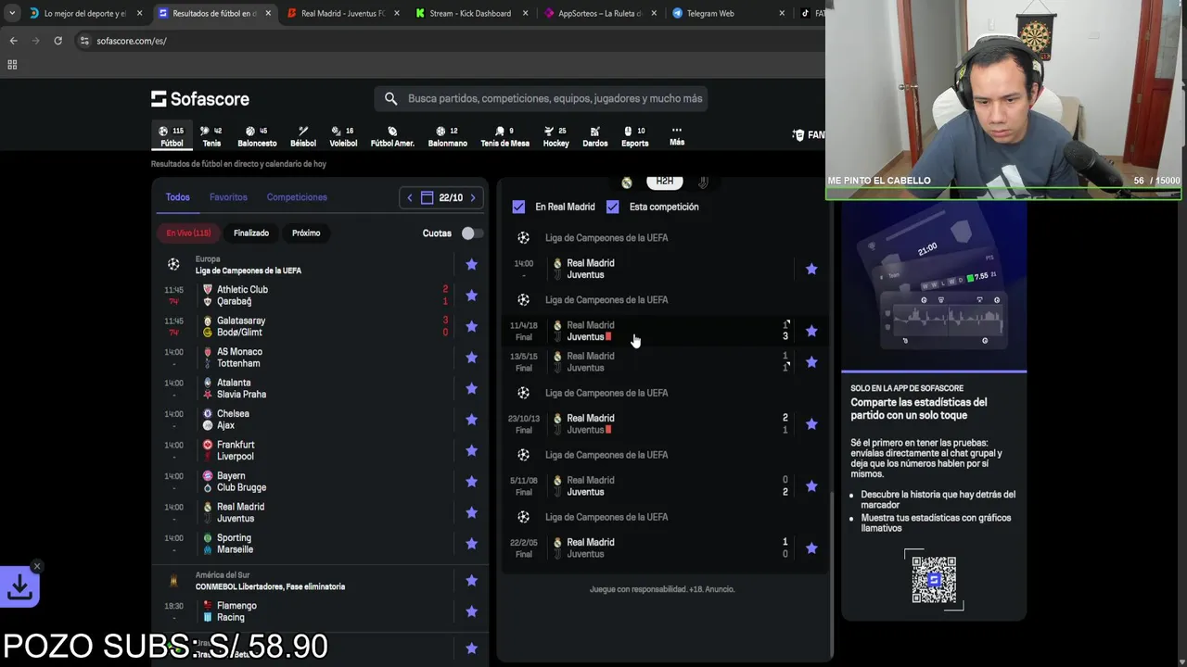Favorite the Frankfurt vs Liverpool match

471,450
